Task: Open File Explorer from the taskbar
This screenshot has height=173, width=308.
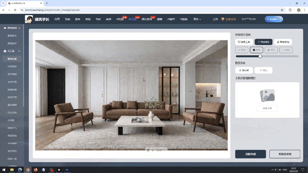Action: [12, 170]
